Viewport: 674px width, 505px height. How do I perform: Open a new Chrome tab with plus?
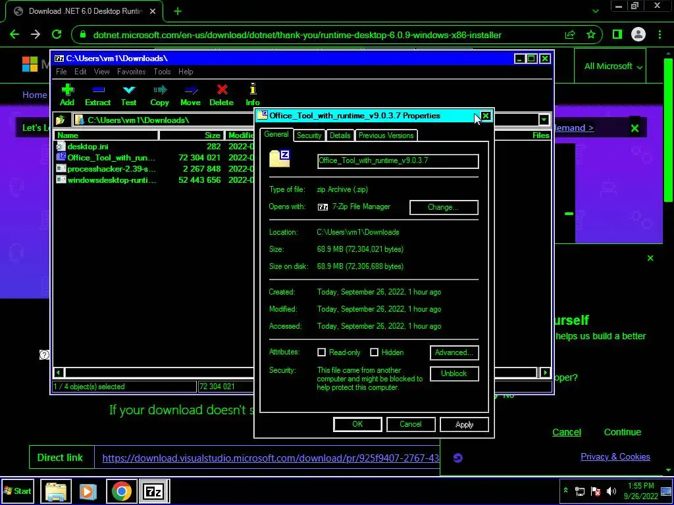point(178,11)
